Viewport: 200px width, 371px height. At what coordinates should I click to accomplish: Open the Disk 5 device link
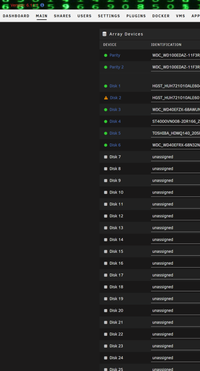115,134
